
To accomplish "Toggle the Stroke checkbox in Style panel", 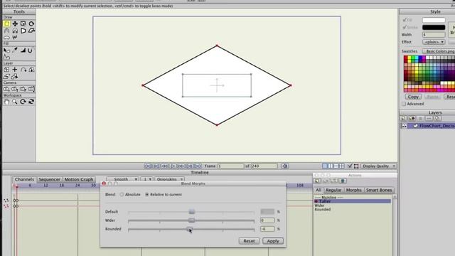I will 405,27.
